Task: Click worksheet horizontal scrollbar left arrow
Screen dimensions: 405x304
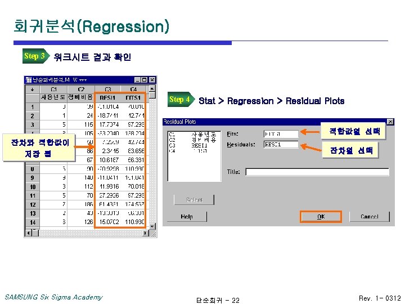Action: [29, 233]
